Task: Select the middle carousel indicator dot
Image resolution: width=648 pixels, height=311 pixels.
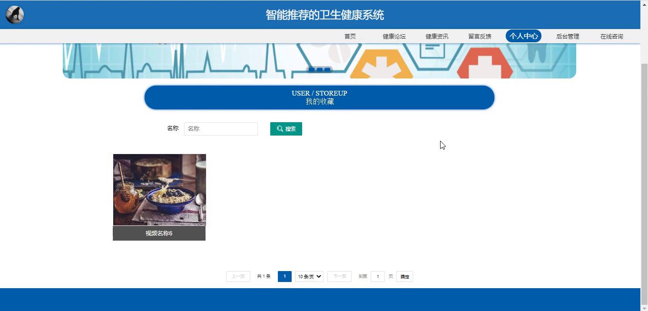Action: click(x=320, y=70)
